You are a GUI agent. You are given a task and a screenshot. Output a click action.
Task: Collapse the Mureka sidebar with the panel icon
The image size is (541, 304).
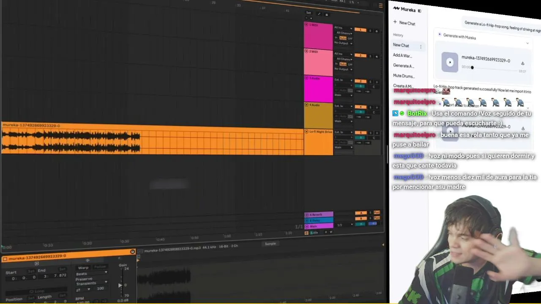[x=419, y=11]
